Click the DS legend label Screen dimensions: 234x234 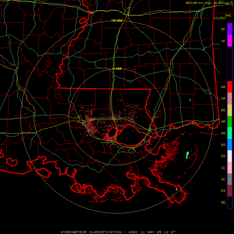coord(223,156)
